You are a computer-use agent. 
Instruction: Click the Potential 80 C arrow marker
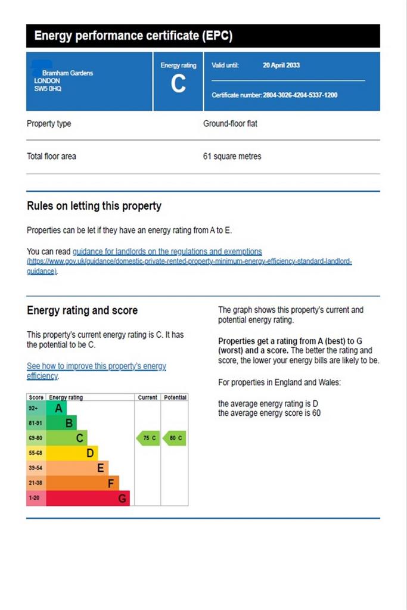click(175, 438)
